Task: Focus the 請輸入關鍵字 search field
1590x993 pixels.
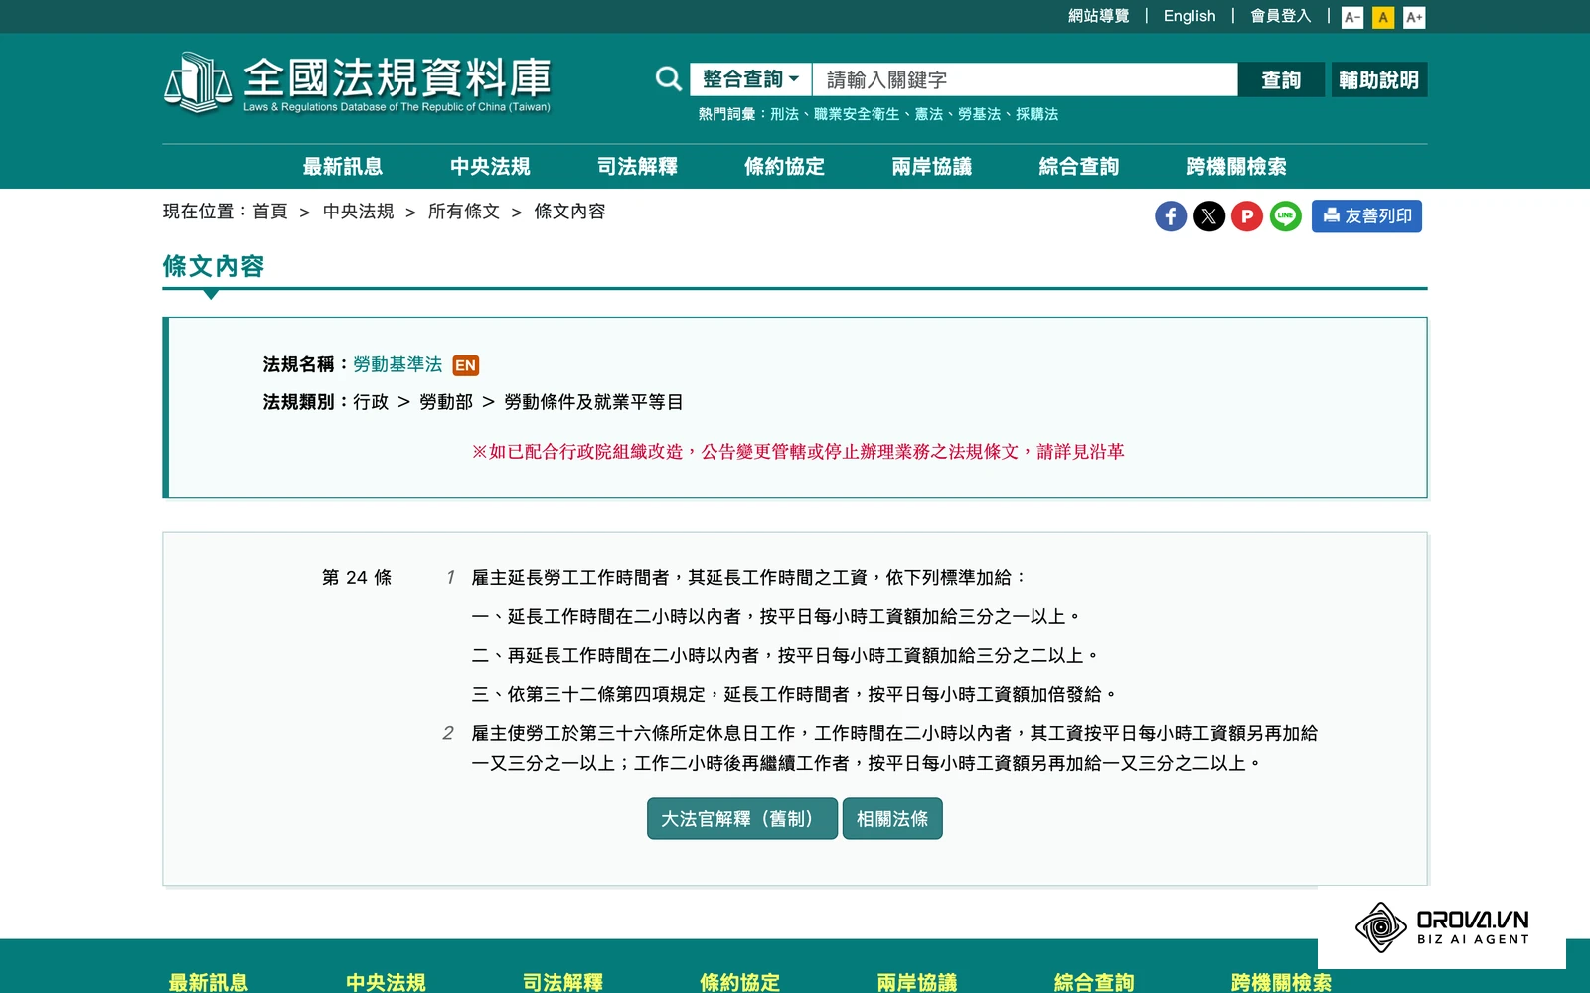Action: pos(1025,79)
